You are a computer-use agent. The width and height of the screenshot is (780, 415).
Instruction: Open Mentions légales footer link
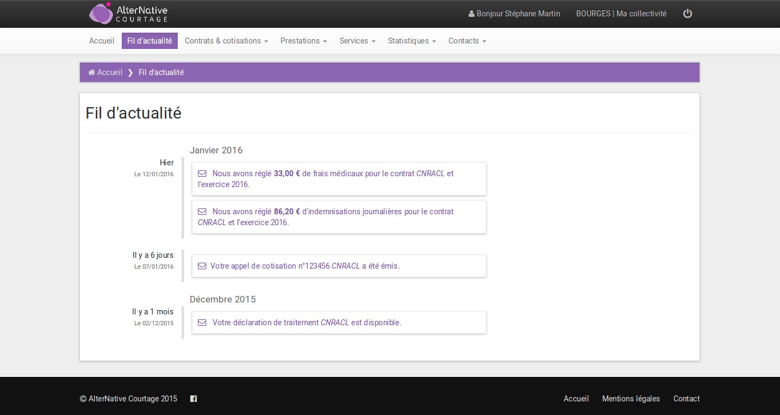pyautogui.click(x=631, y=399)
